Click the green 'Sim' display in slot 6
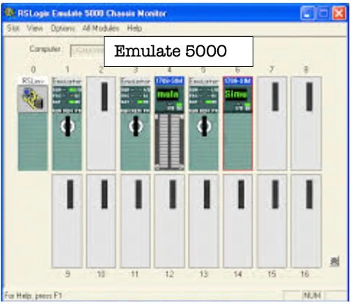Image resolution: width=352 pixels, height=304 pixels. tap(236, 95)
